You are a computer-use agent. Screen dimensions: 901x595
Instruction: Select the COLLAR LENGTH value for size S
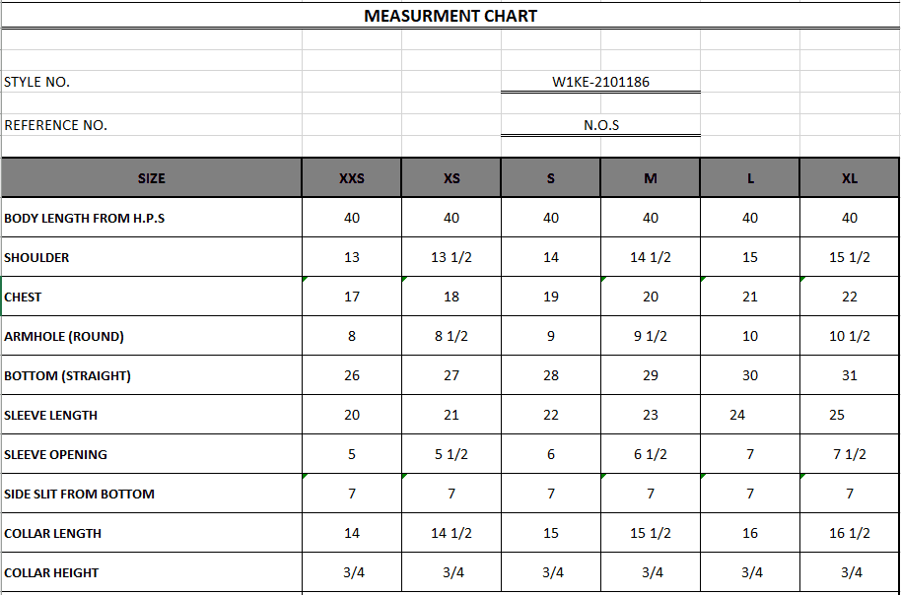click(551, 533)
